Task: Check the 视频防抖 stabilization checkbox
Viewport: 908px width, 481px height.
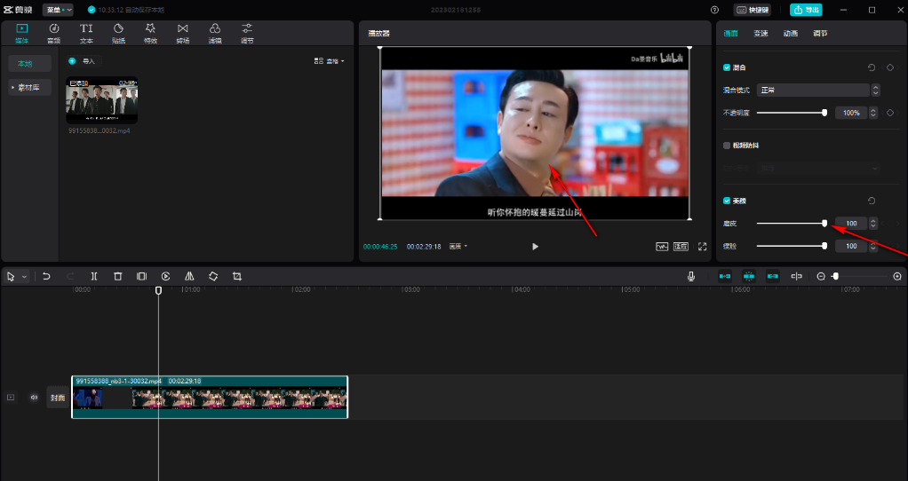Action: point(727,146)
